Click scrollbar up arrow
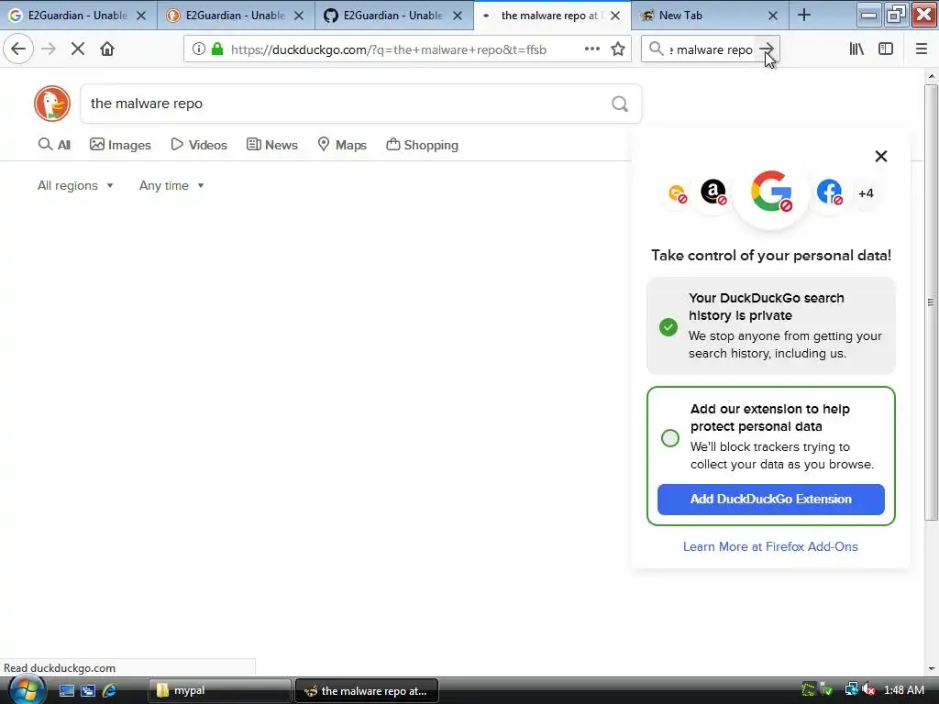 click(x=932, y=76)
